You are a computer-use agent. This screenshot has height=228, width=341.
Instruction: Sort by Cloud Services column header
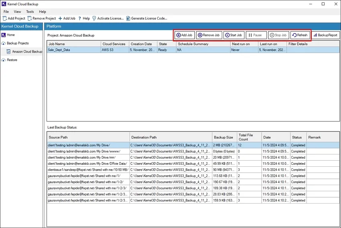tap(115, 44)
